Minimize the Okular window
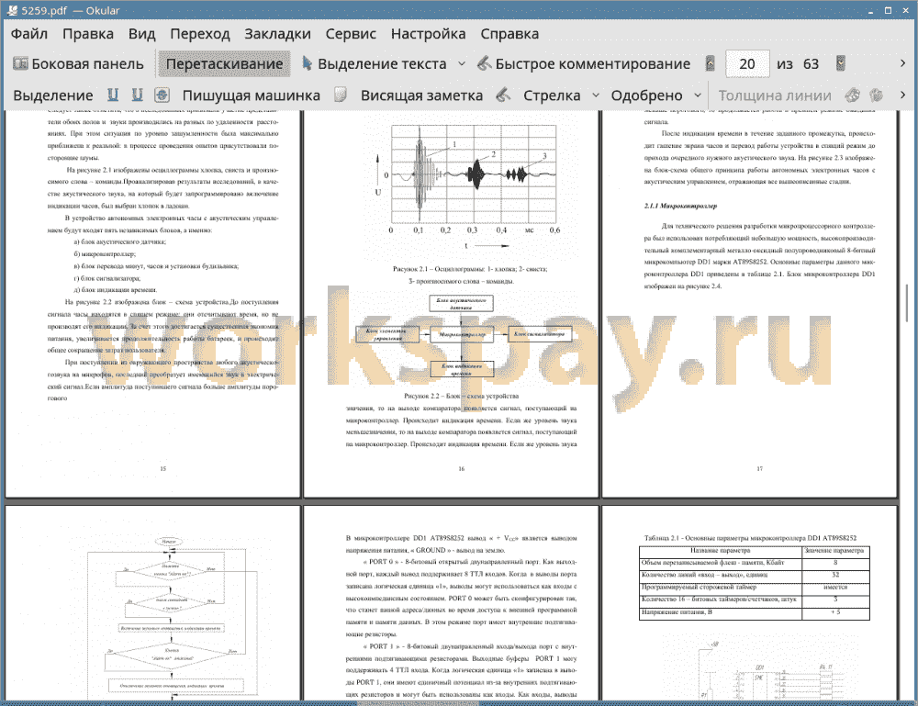Viewport: 918px width, 706px height. (x=871, y=10)
